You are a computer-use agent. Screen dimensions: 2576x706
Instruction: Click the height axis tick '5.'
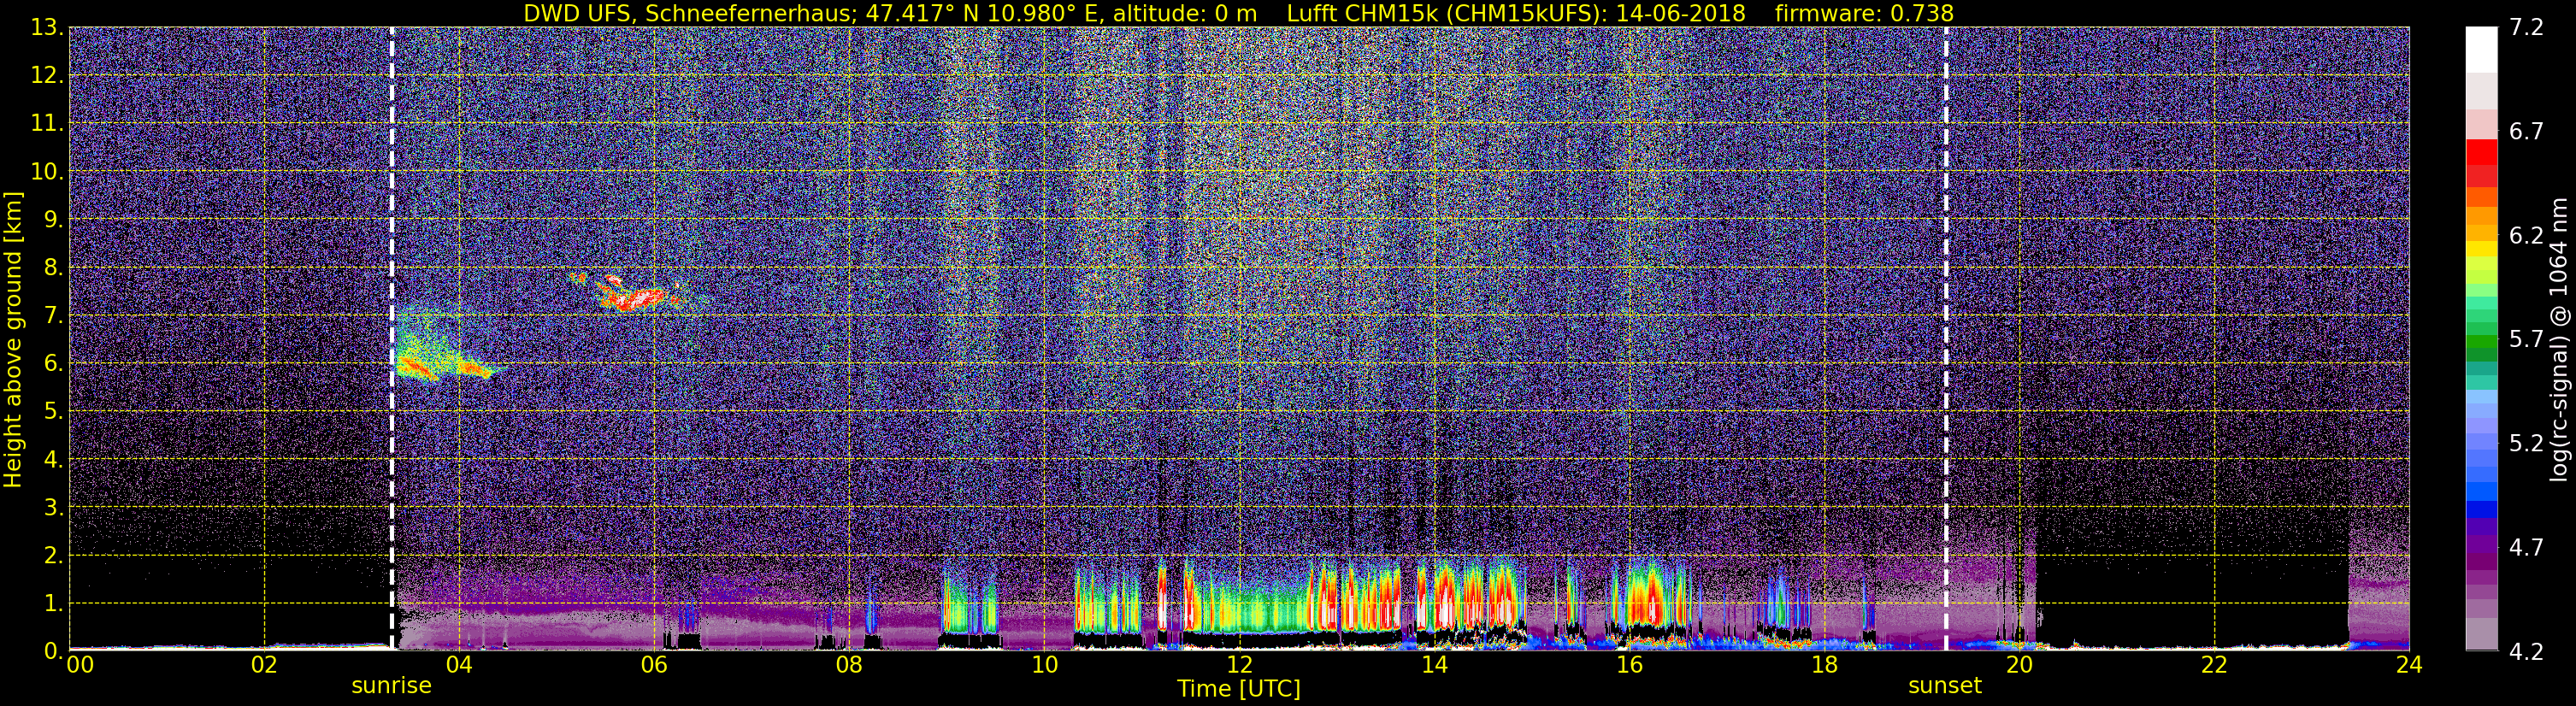(x=53, y=411)
